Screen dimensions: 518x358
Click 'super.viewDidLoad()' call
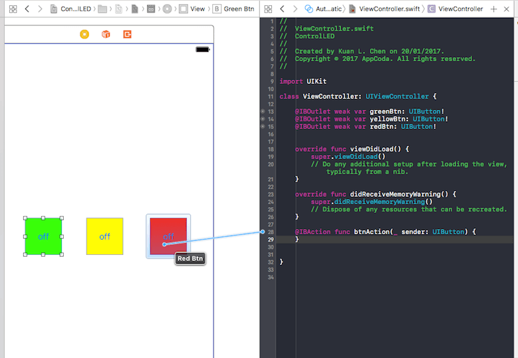pos(348,156)
